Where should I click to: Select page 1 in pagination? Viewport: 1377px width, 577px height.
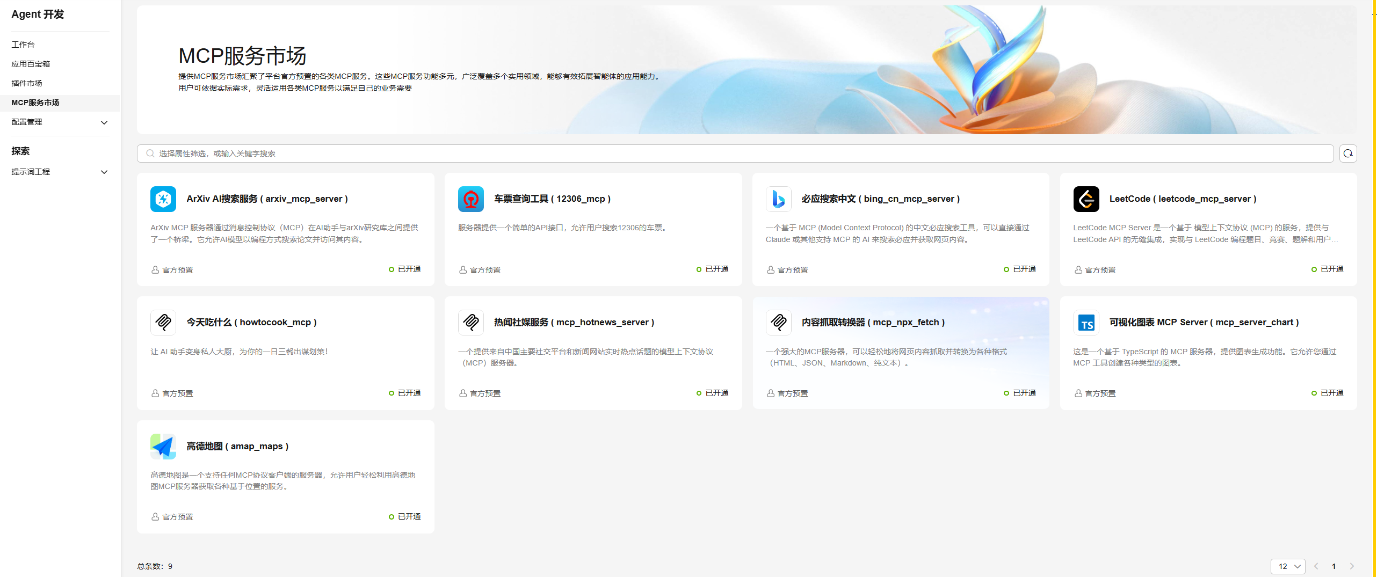pos(1334,566)
